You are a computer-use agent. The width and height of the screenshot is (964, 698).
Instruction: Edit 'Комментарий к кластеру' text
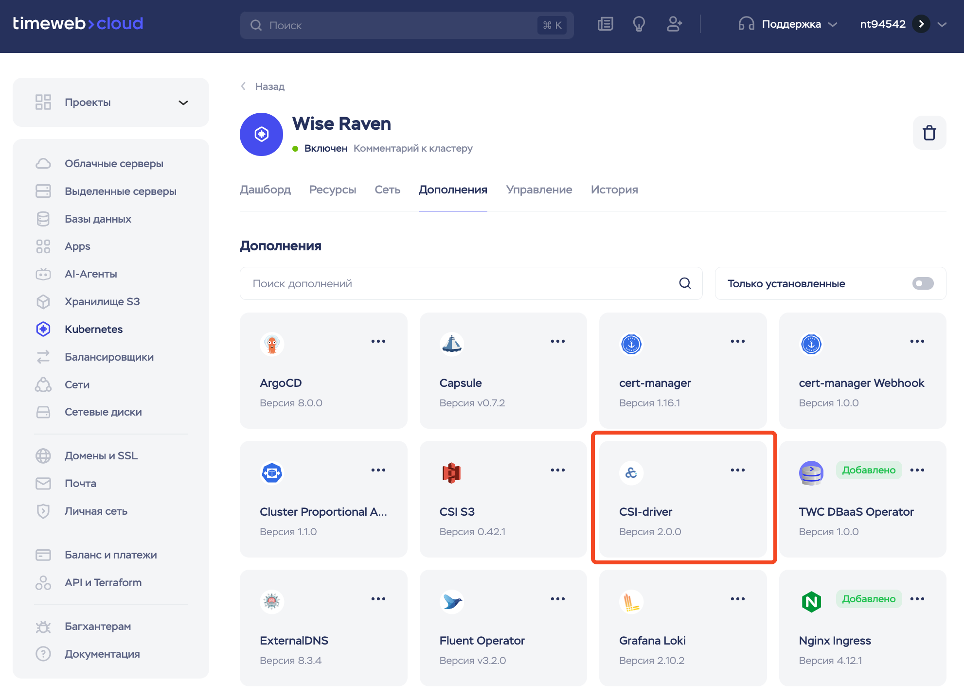413,148
